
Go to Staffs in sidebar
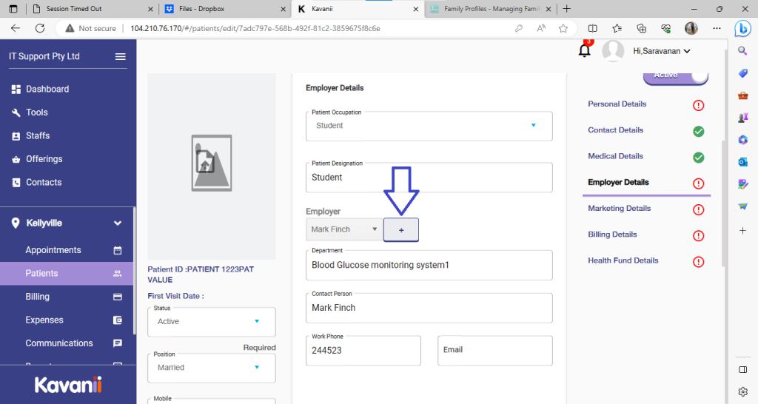pyautogui.click(x=38, y=135)
